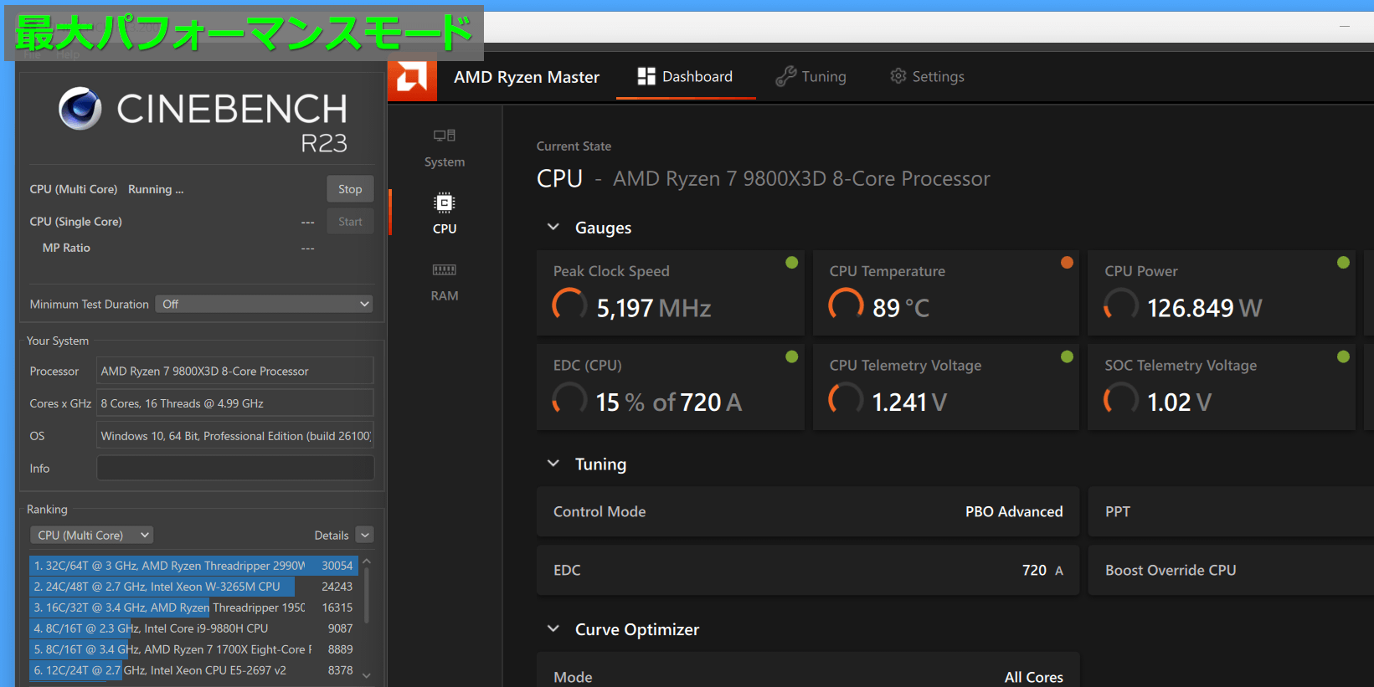Select the CPU sidebar icon

tap(444, 213)
